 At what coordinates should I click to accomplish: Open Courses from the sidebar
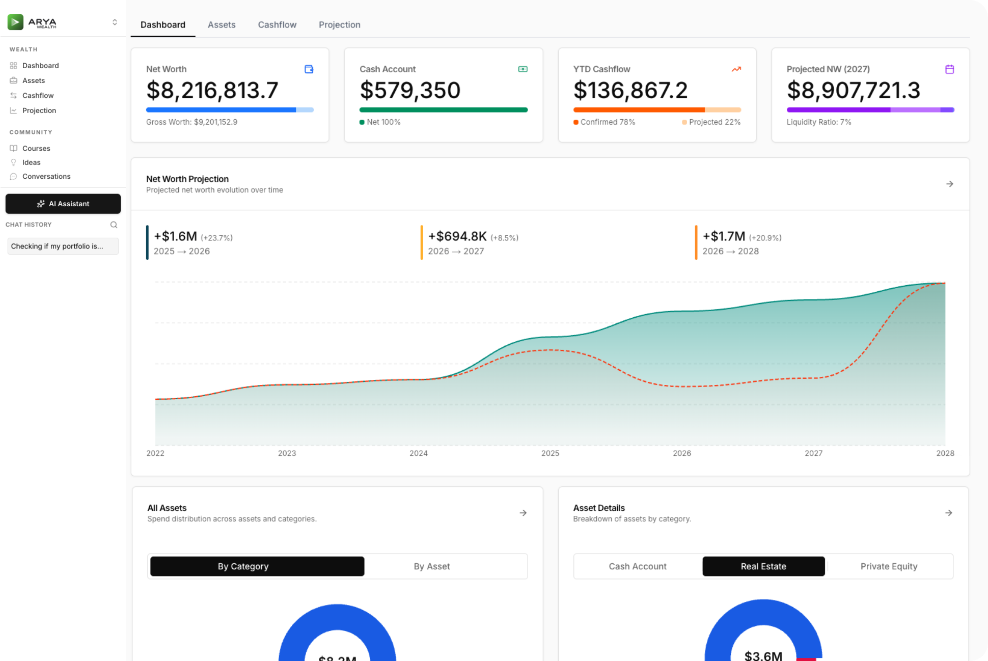tap(36, 148)
